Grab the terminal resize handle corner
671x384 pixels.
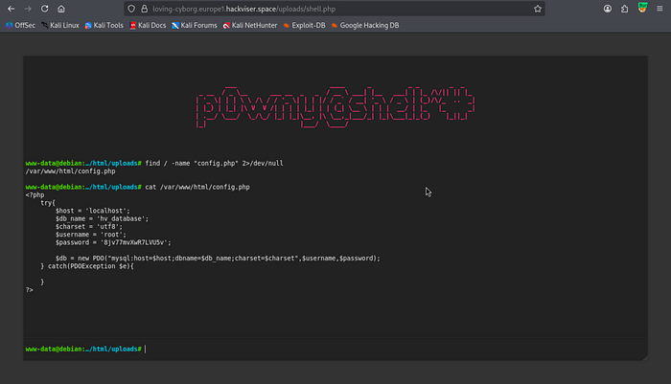click(x=644, y=357)
